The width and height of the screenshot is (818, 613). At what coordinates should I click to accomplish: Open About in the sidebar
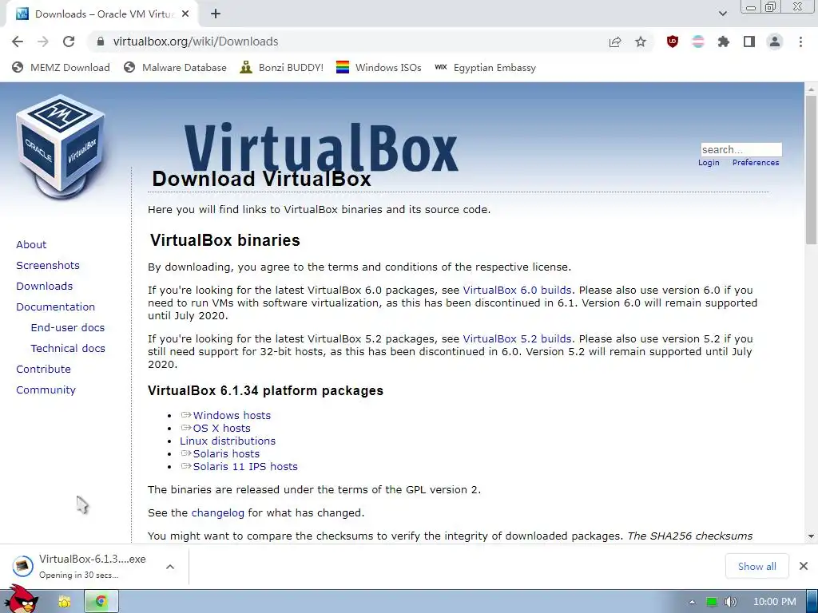31,244
